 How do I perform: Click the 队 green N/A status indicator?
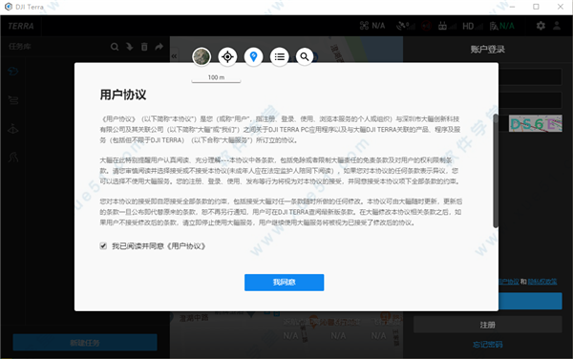click(x=501, y=26)
